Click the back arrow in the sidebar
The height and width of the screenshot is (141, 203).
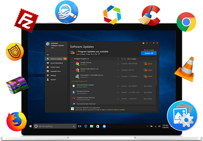[48, 51]
